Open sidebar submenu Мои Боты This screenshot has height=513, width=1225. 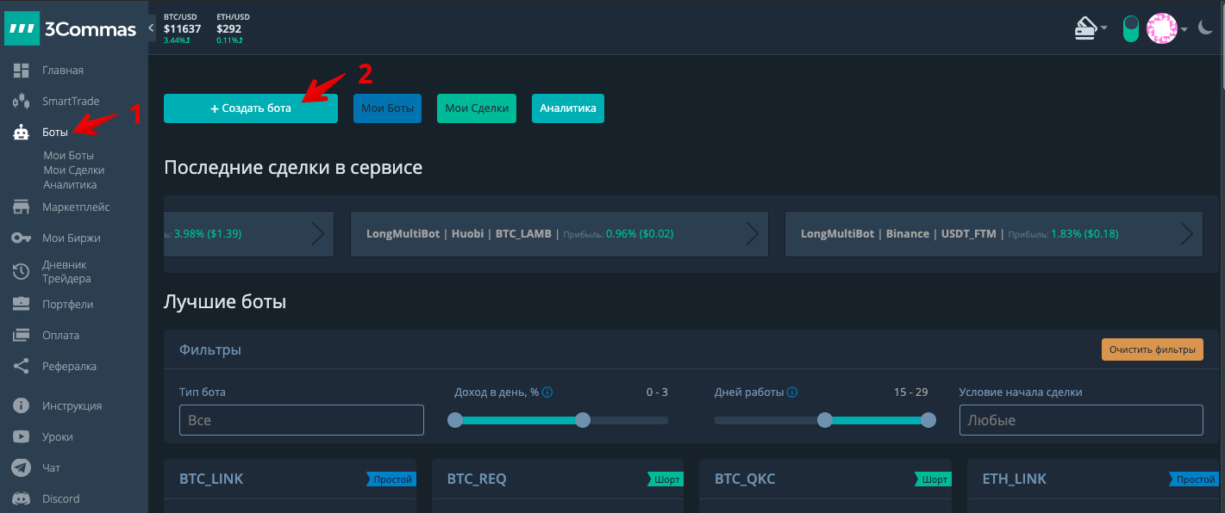click(x=68, y=156)
